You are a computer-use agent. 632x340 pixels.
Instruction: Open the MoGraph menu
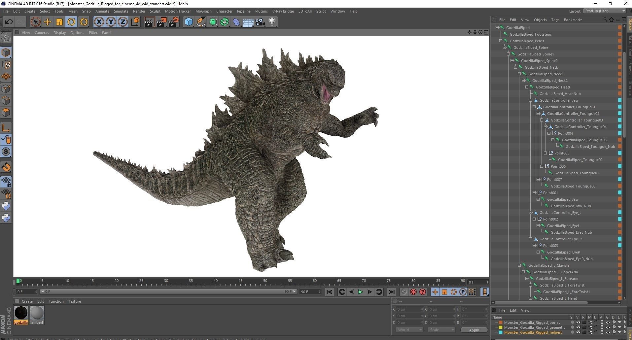pyautogui.click(x=203, y=11)
